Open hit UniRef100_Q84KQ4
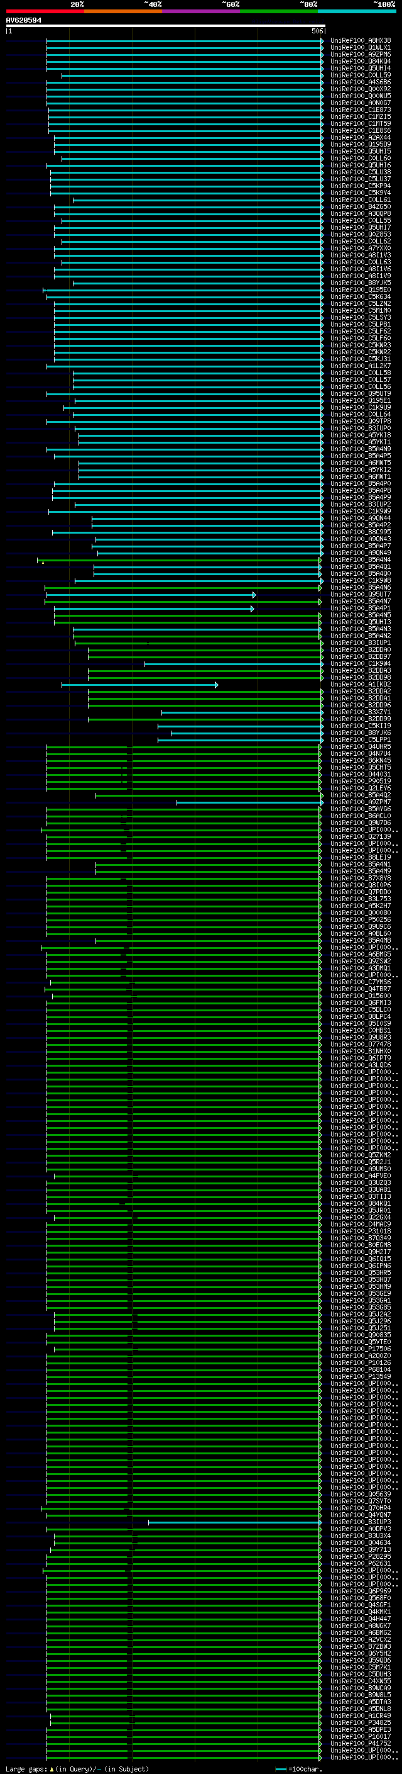Screen dimensions: 402x1774 tap(361, 61)
